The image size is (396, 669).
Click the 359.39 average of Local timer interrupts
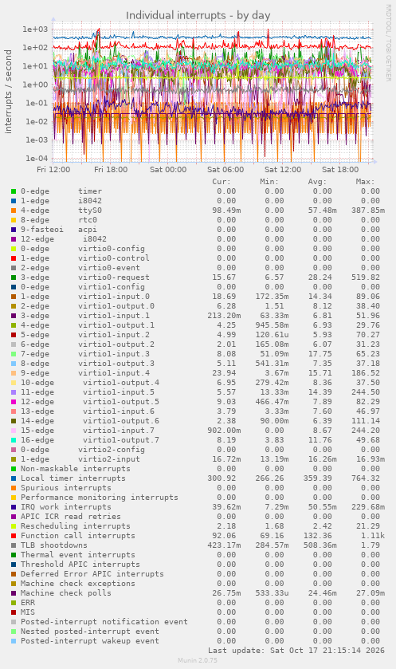[x=318, y=478]
